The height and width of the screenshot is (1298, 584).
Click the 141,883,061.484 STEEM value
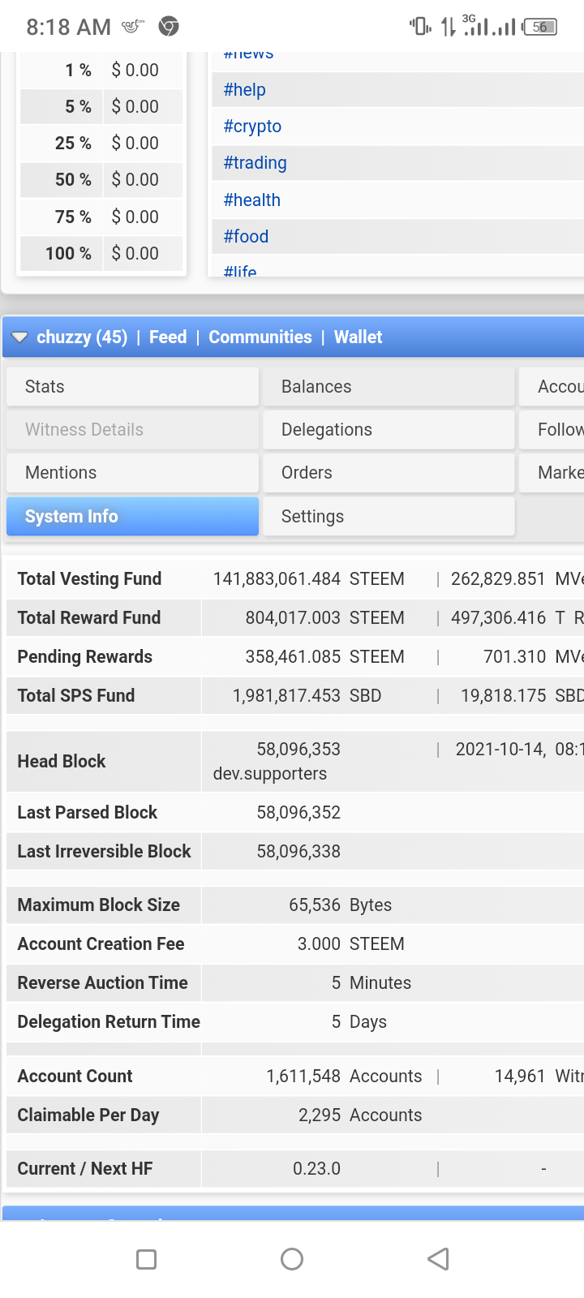point(308,579)
